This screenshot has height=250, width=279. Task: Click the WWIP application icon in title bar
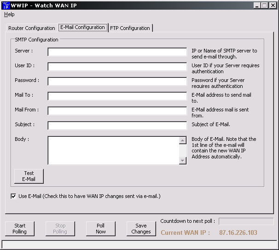click(6, 6)
